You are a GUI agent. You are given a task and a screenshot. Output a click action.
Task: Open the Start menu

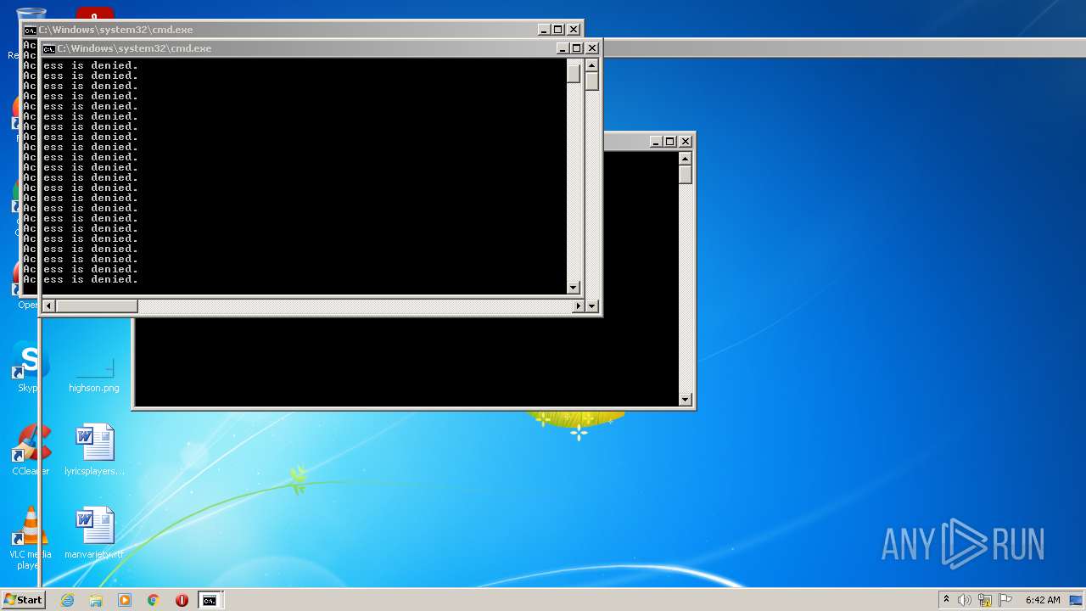(x=23, y=600)
